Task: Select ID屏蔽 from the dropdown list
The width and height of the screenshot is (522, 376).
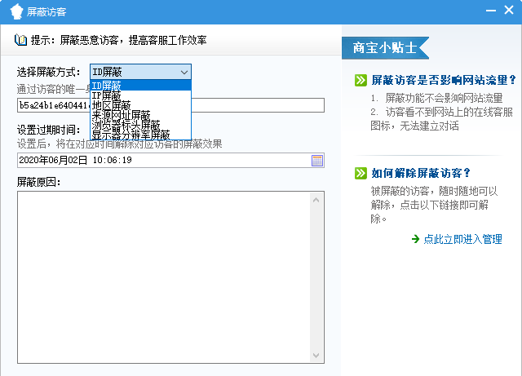Action: 140,86
